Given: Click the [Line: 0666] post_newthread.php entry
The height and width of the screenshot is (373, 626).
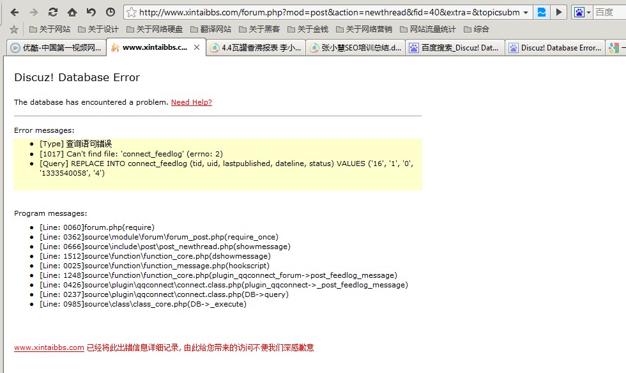Looking at the screenshot, I should pyautogui.click(x=165, y=247).
